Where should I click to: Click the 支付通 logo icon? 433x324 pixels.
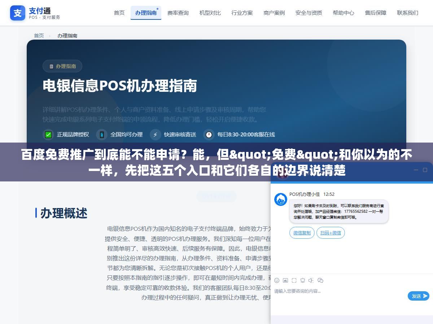coord(18,13)
